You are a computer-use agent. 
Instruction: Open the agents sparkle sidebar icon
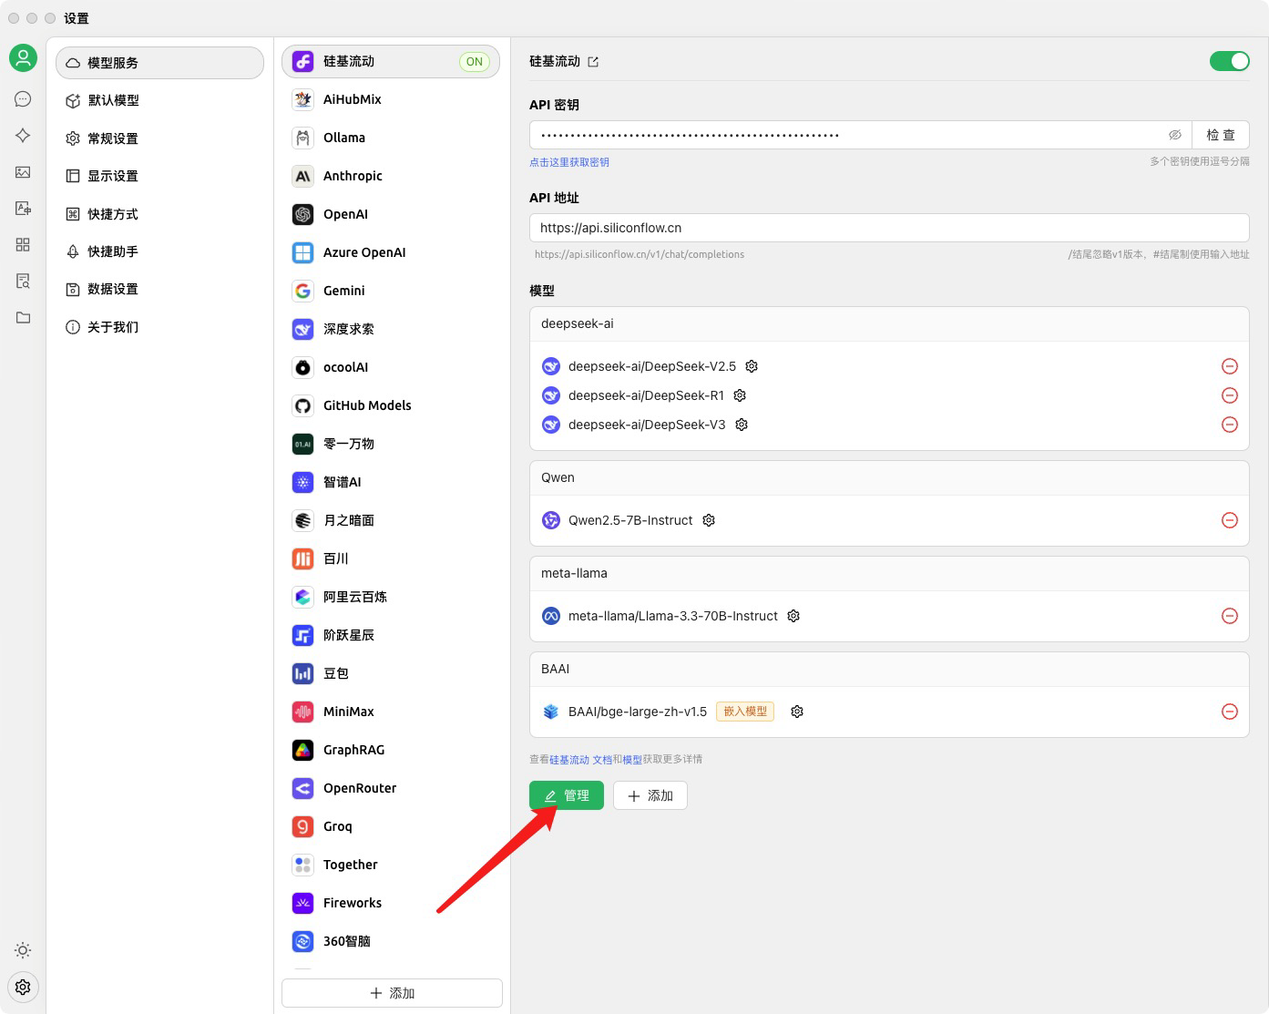(x=23, y=135)
